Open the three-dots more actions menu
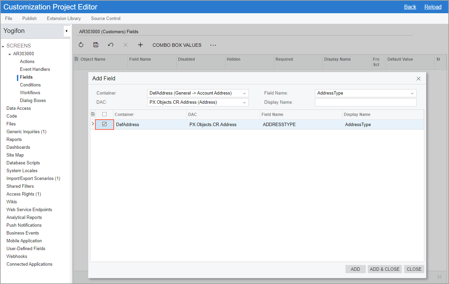Image resolution: width=449 pixels, height=284 pixels. tap(213, 45)
